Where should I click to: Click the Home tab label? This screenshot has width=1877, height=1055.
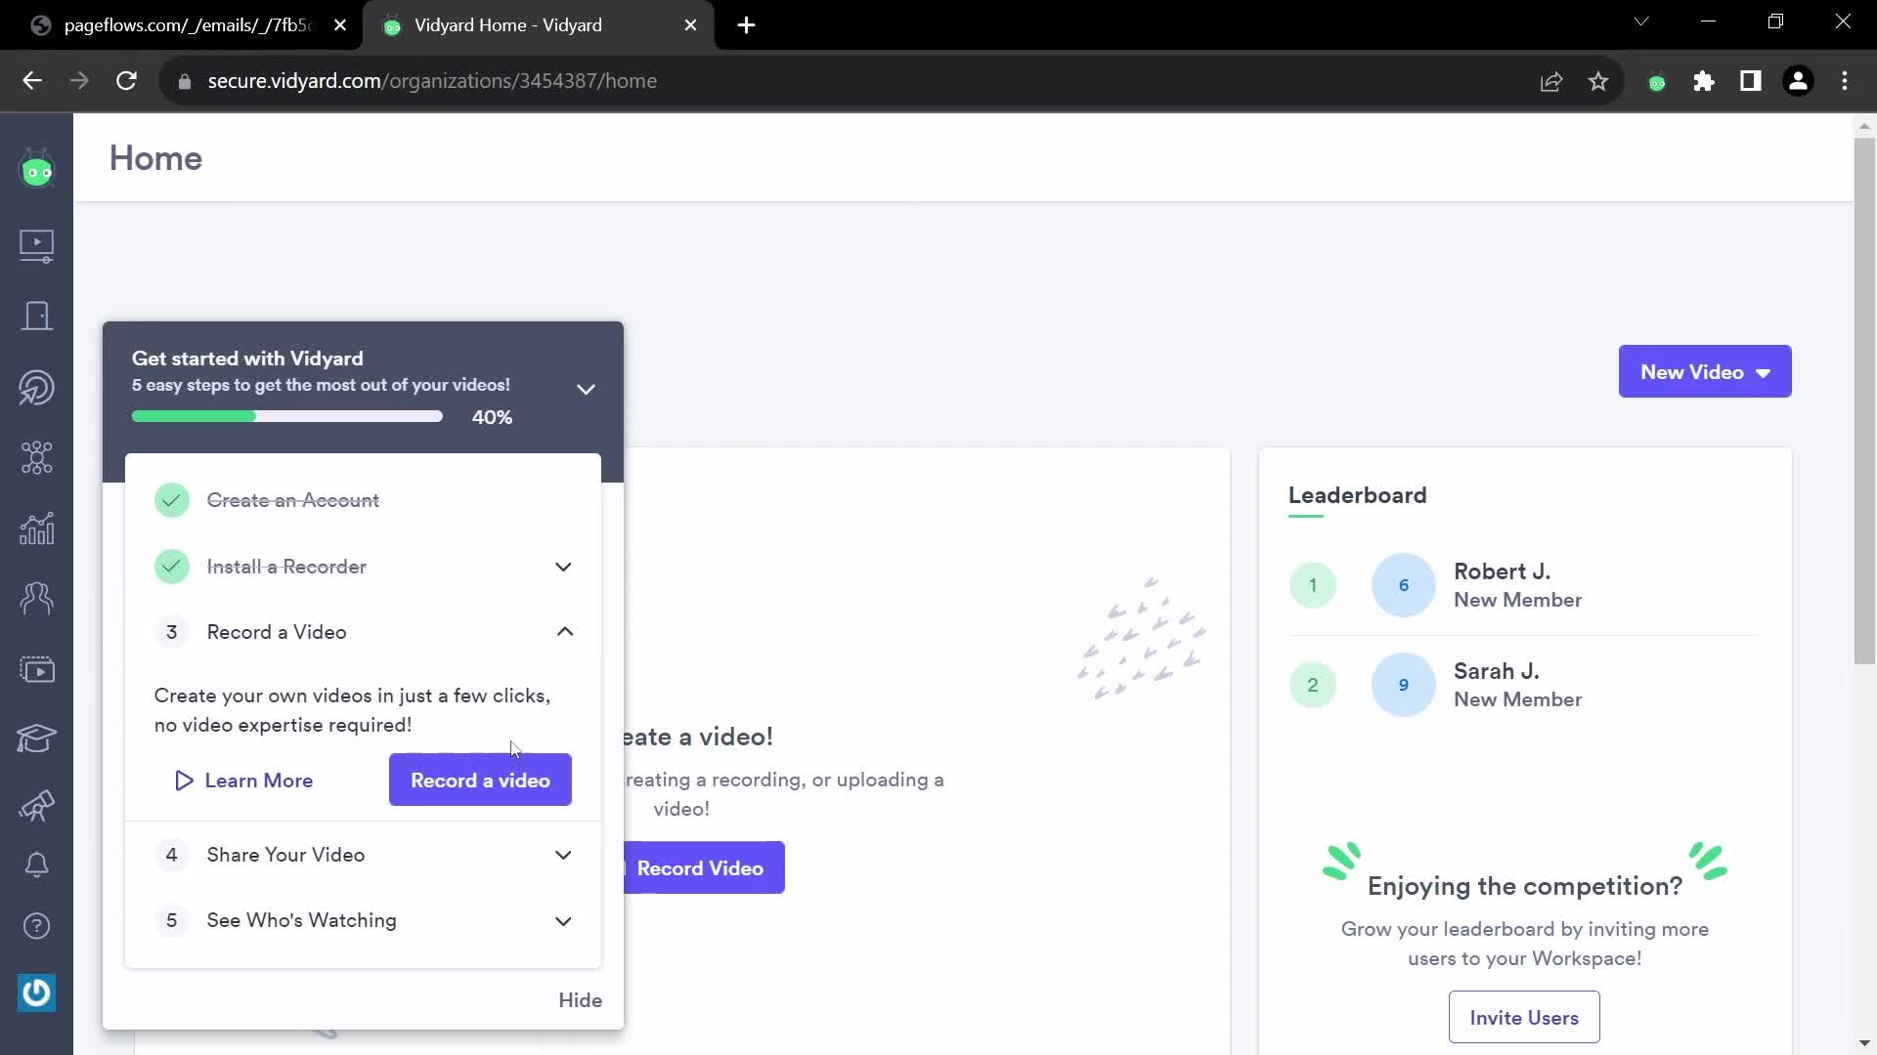154,157
